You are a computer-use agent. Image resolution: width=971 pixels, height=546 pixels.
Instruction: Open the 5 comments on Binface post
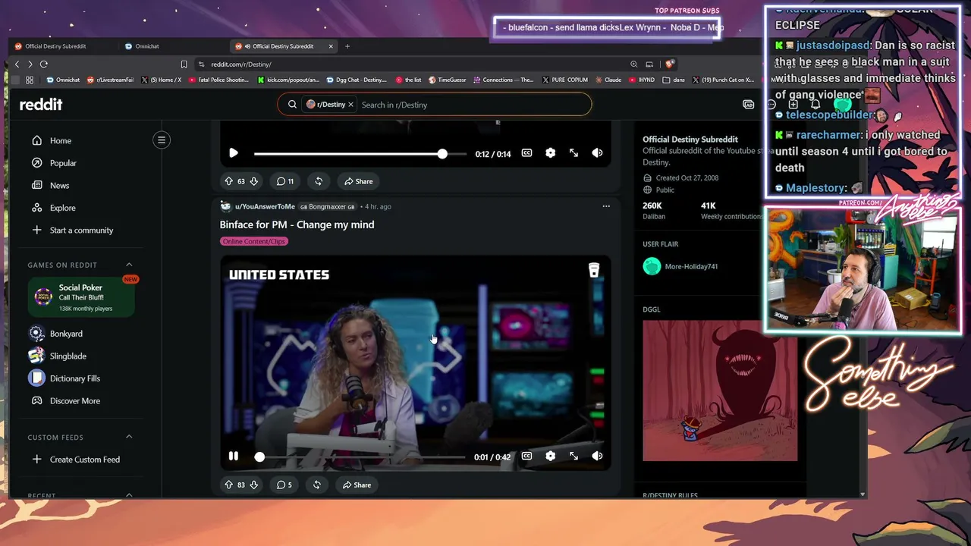click(284, 485)
